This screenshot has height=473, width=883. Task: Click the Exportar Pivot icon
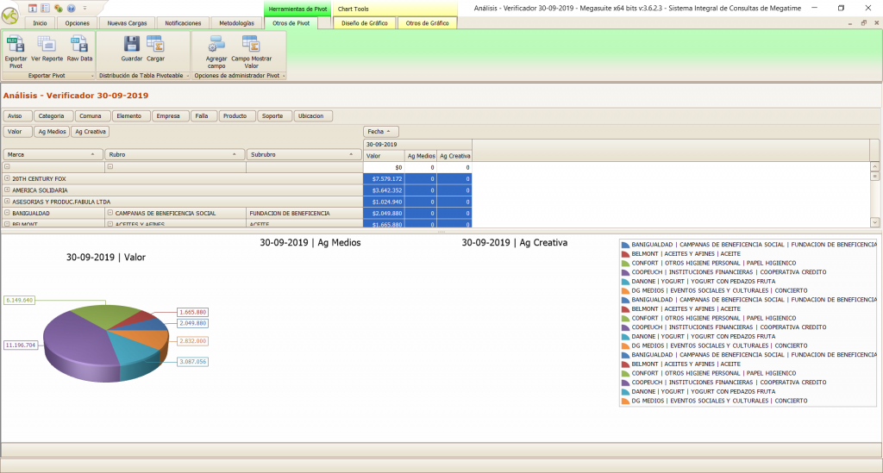click(x=16, y=44)
